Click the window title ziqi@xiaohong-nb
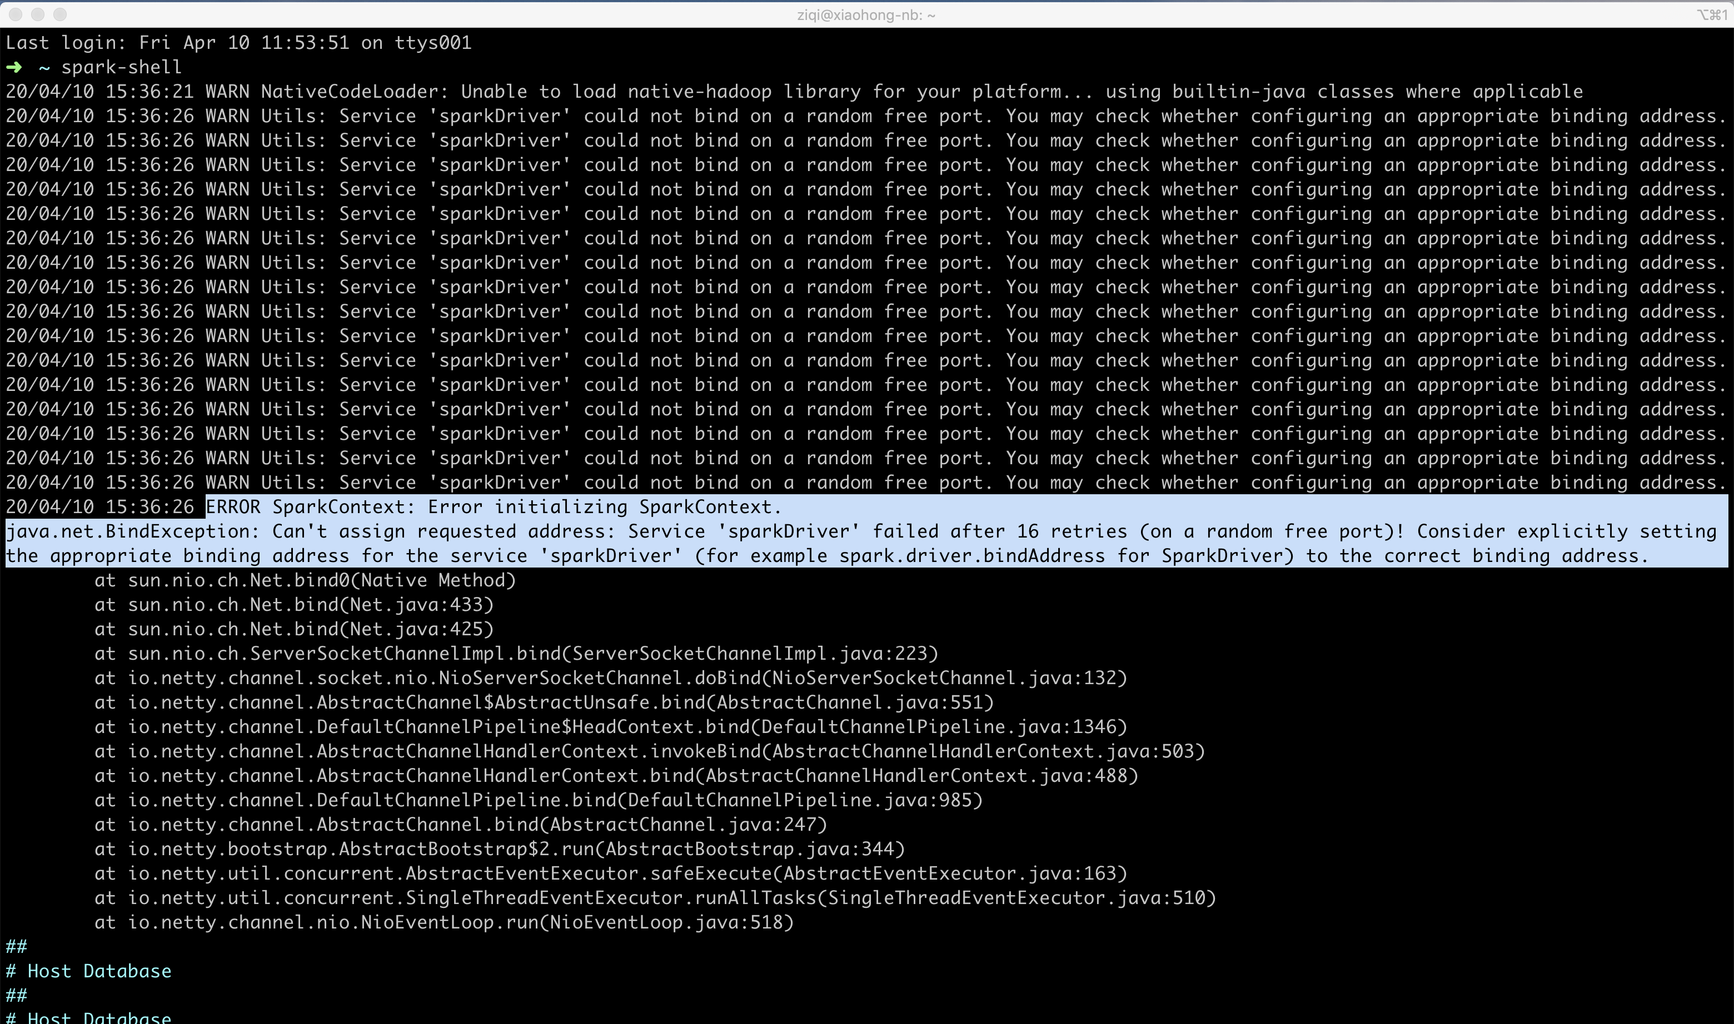 tap(866, 14)
